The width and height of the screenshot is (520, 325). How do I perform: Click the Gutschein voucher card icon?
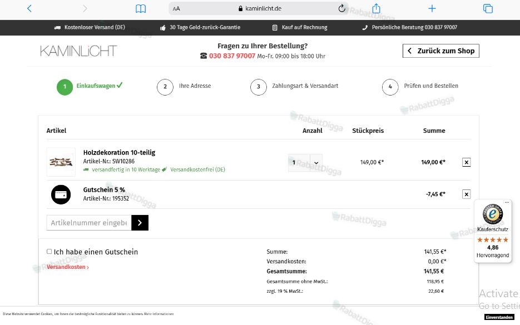(x=61, y=194)
